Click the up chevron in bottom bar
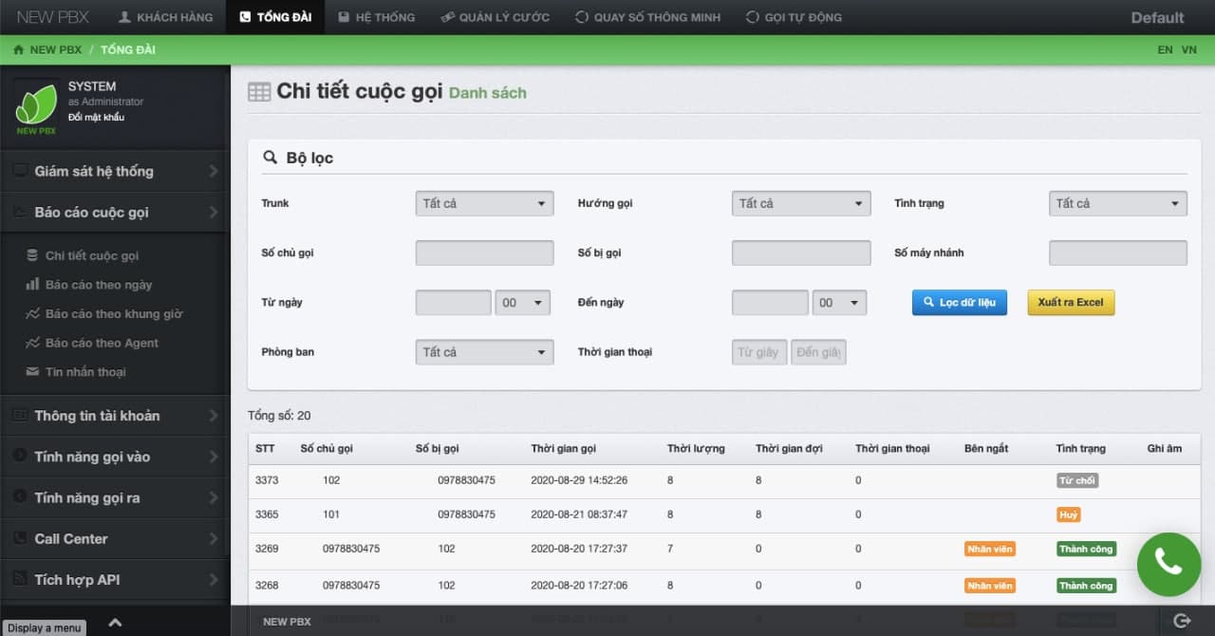1215x636 pixels. (115, 623)
